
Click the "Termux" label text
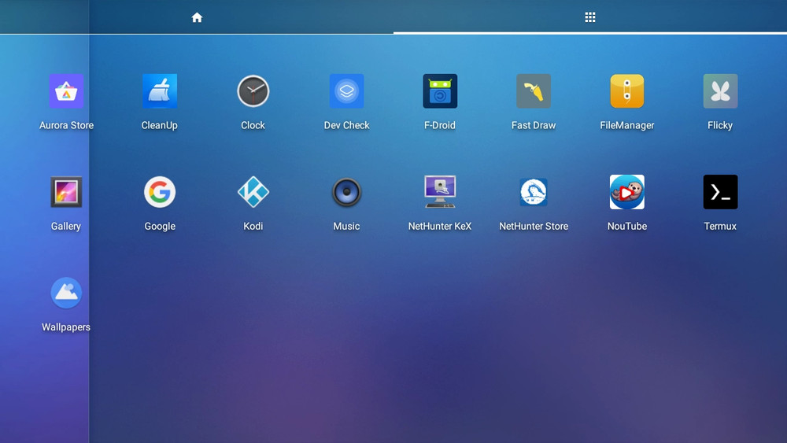coord(720,227)
